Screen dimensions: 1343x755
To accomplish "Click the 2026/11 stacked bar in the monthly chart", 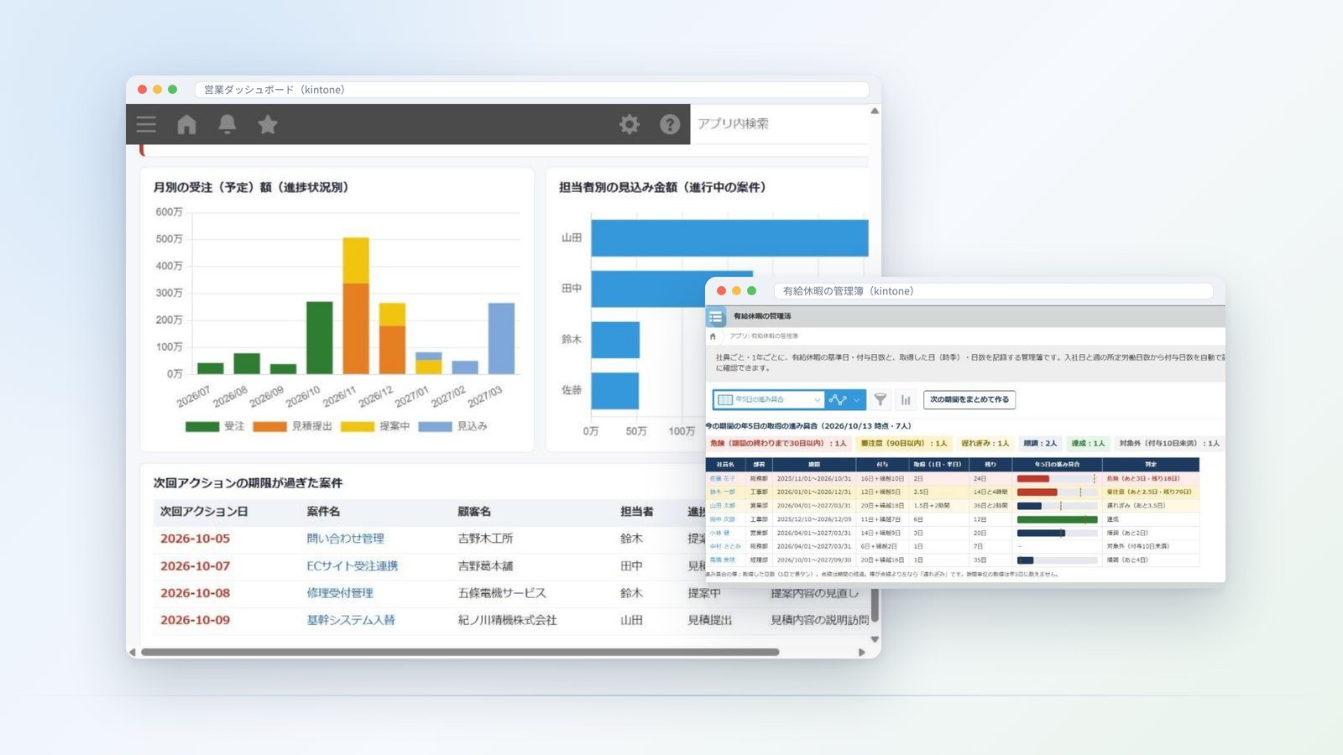I will (x=356, y=305).
